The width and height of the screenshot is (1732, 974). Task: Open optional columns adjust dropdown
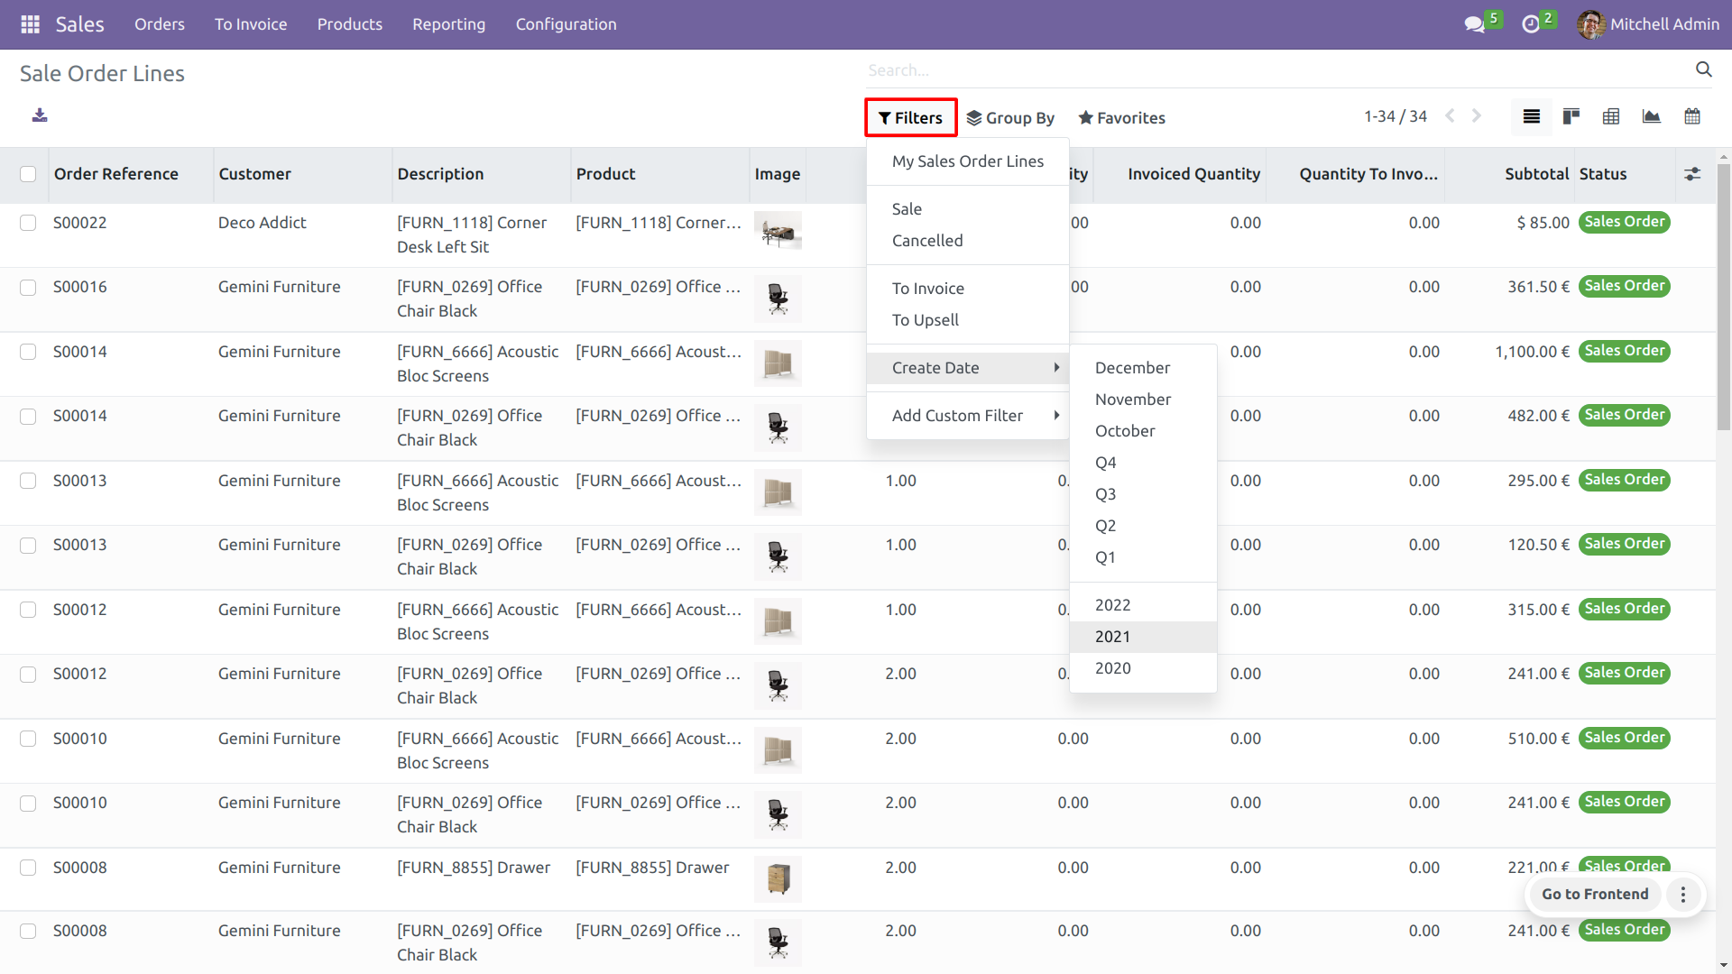[x=1692, y=174]
